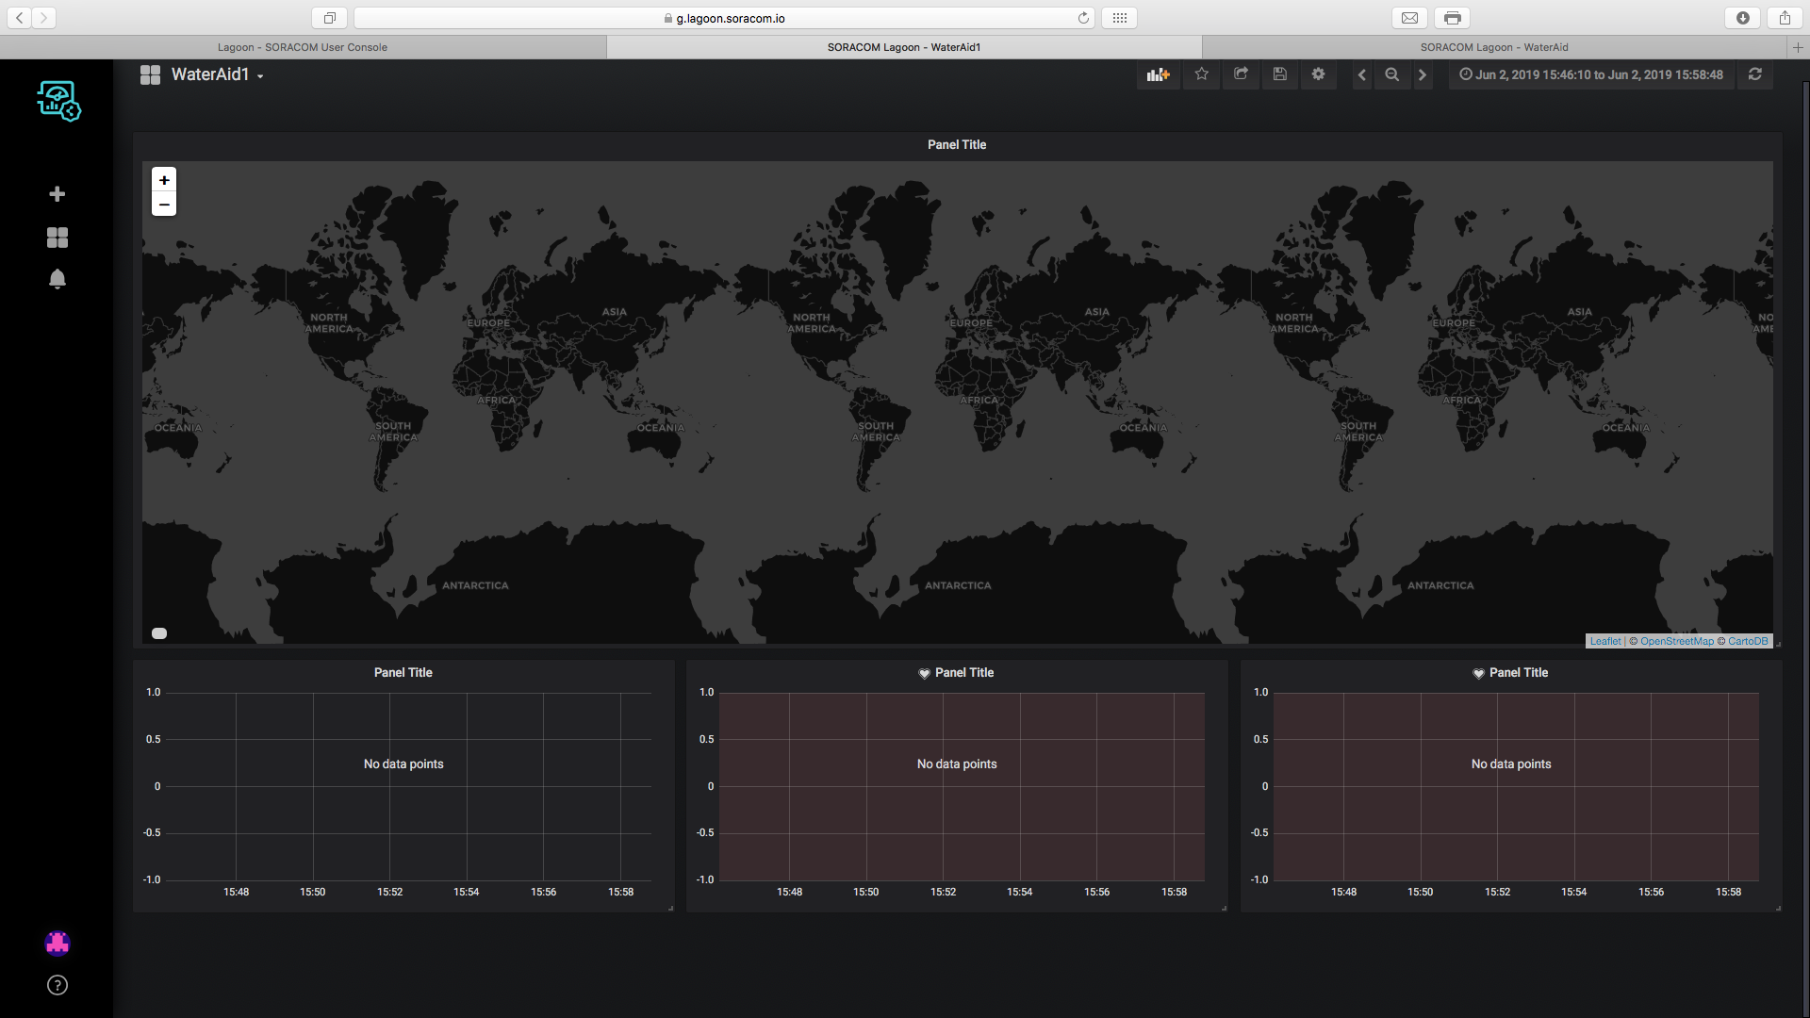The image size is (1810, 1018).
Task: Switch to Lagoon - SORACOM User Console tab
Action: (x=302, y=47)
